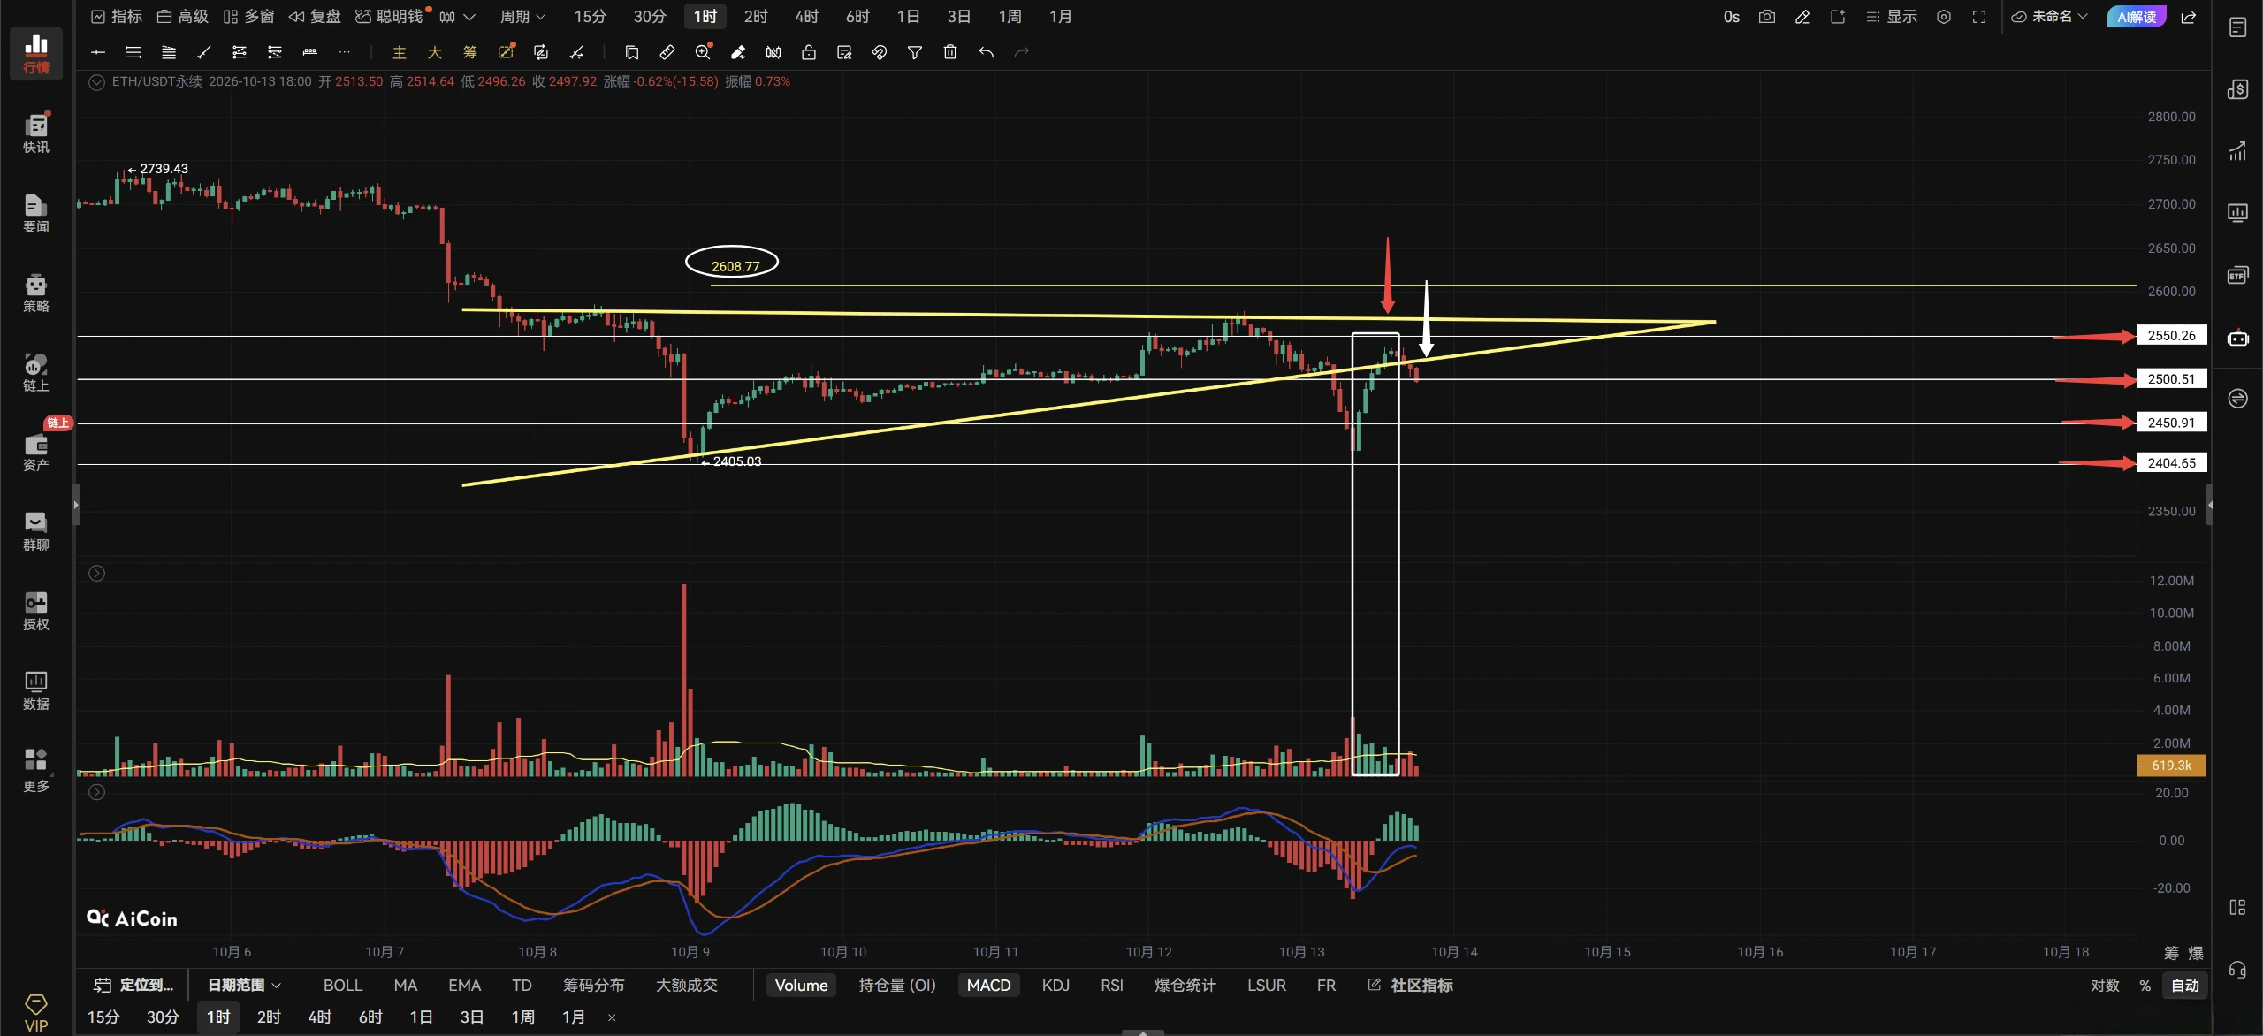Toggle the BOLL indicator
Viewport: 2263px width, 1036px height.
pos(343,985)
